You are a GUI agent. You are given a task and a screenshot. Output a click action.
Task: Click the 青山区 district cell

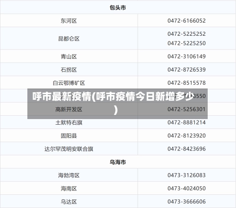point(69,56)
